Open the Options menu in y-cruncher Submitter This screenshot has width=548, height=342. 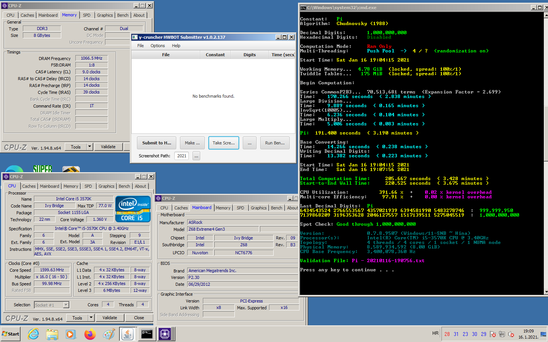coord(158,46)
